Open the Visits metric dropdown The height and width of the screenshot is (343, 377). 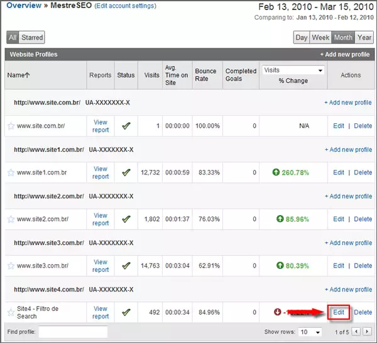coord(293,70)
